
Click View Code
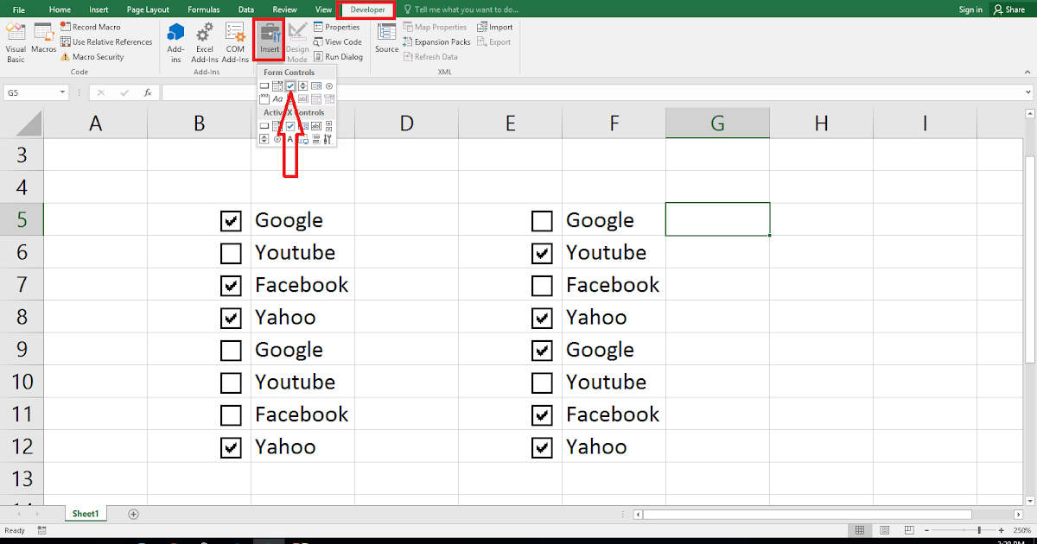point(337,41)
